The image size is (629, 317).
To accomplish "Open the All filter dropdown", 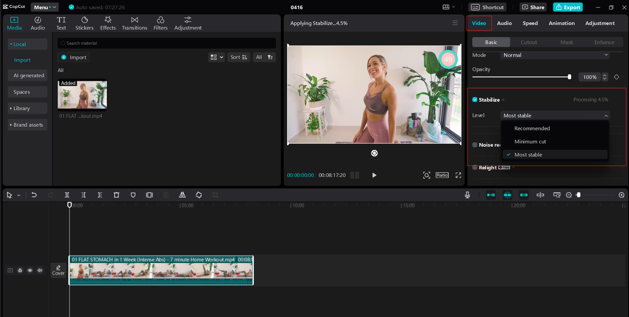I will pos(264,57).
